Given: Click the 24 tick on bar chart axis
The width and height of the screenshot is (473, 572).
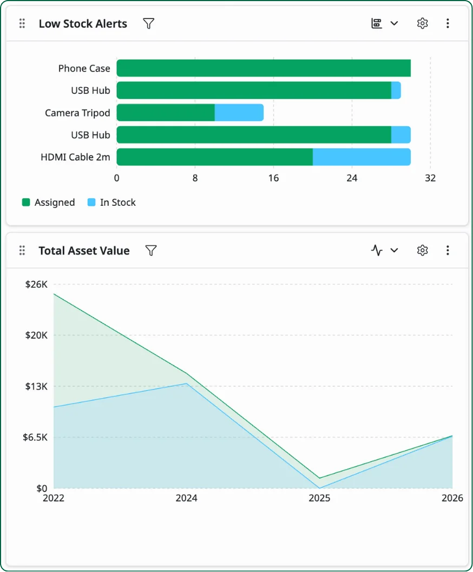Looking at the screenshot, I should [352, 178].
